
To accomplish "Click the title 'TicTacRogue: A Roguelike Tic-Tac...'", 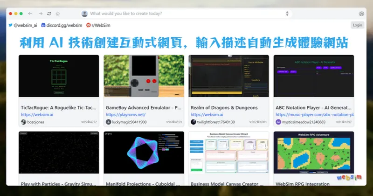I will coord(59,108).
